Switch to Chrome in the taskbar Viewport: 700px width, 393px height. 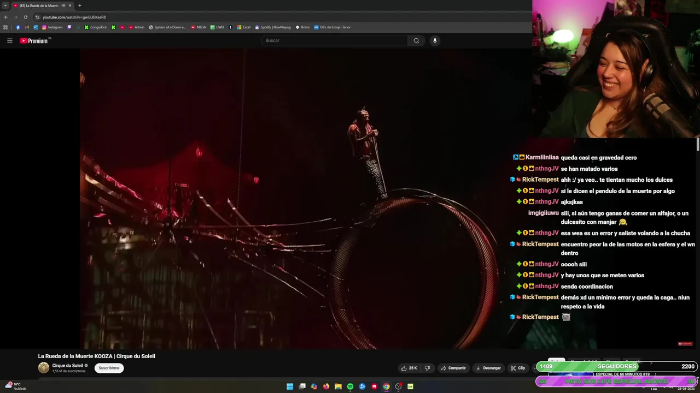[386, 386]
